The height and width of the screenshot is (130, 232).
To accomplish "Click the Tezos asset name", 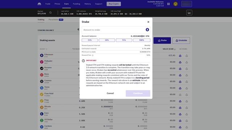I will [x=47, y=87].
